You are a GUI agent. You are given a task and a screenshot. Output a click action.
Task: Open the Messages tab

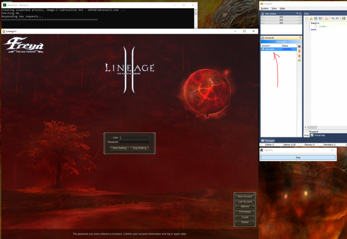tap(268, 141)
